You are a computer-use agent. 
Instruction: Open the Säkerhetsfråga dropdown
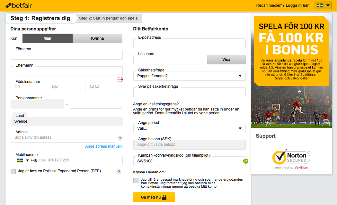coord(190,76)
